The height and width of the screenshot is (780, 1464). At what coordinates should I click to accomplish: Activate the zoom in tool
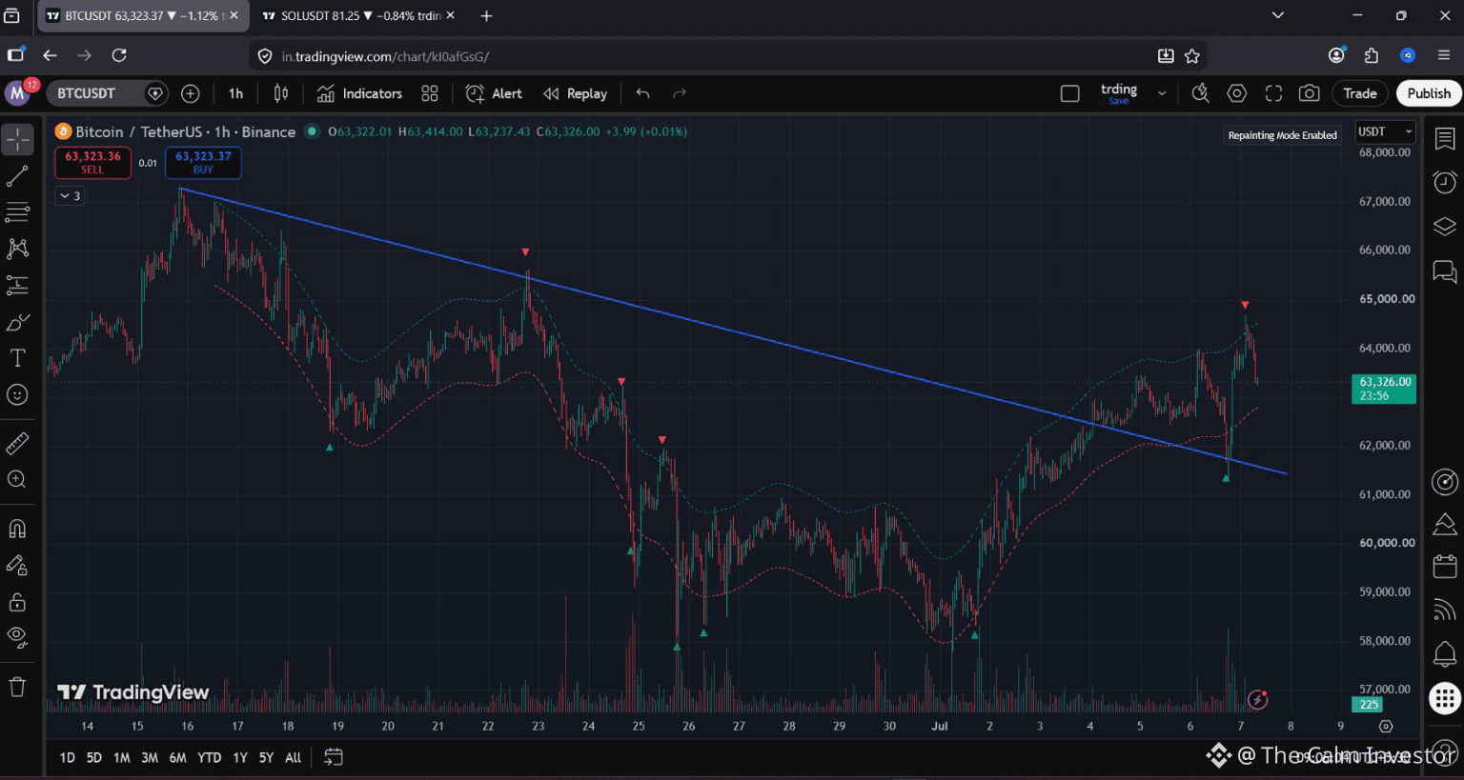click(x=17, y=479)
